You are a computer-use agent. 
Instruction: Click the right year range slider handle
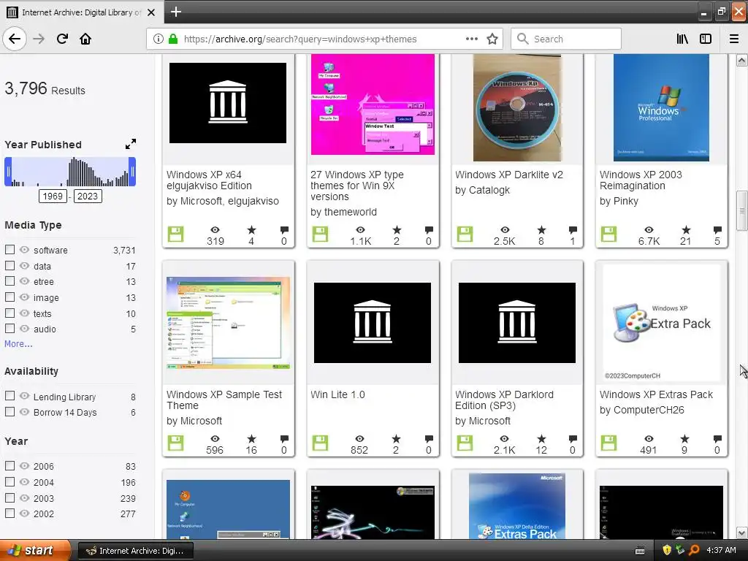pyautogui.click(x=133, y=172)
